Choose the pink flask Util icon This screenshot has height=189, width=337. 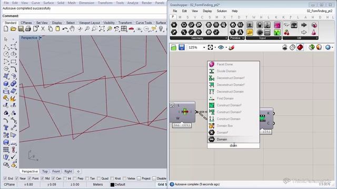tap(314, 33)
